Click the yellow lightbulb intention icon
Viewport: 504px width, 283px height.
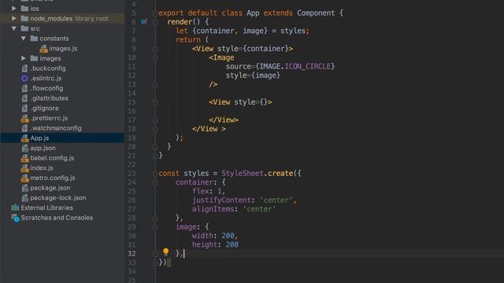[166, 252]
